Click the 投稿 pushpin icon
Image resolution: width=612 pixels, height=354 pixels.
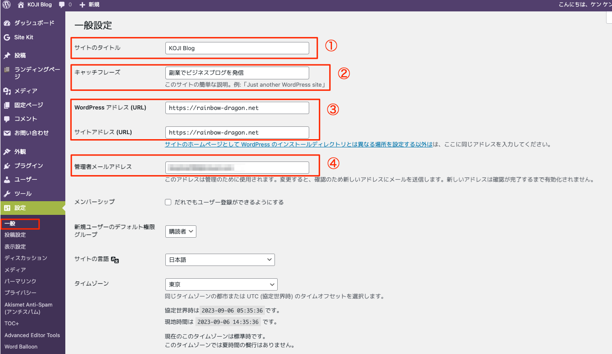[7, 55]
